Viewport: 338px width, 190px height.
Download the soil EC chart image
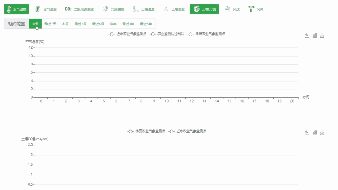click(x=322, y=133)
